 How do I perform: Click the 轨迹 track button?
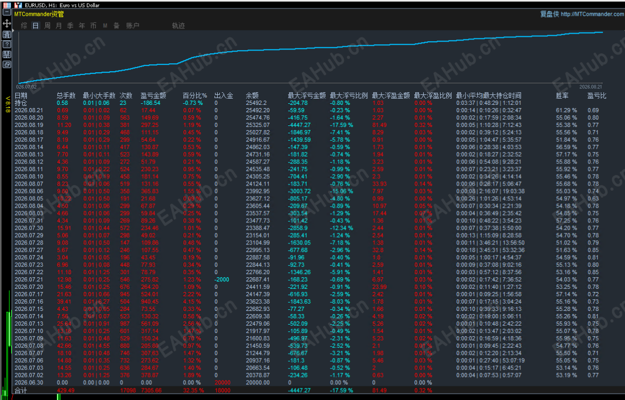178,25
